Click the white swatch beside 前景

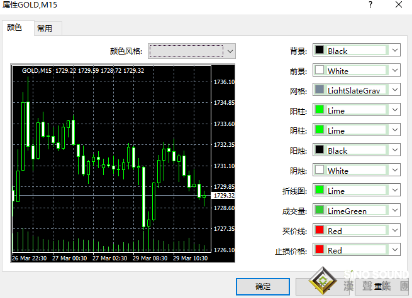click(x=320, y=70)
